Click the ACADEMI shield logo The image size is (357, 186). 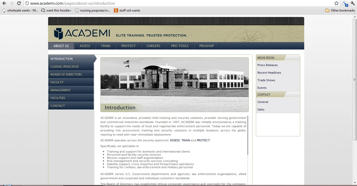coord(59,33)
